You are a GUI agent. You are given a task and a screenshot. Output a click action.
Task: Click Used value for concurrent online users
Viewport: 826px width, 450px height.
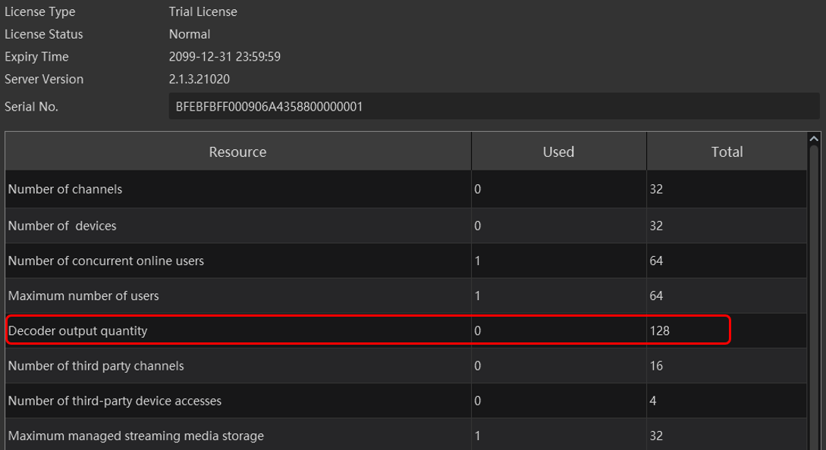tap(478, 261)
